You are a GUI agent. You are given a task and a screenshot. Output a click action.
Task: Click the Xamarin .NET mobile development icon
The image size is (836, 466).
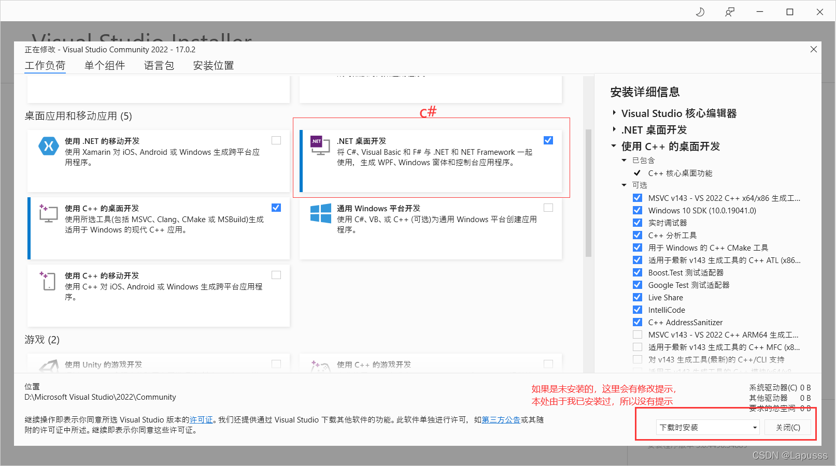pyautogui.click(x=49, y=146)
